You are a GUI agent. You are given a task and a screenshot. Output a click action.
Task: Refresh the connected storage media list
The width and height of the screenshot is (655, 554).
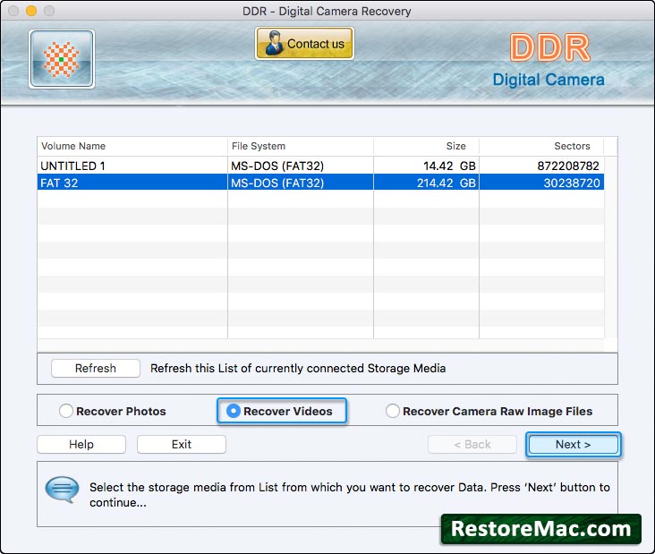(95, 368)
